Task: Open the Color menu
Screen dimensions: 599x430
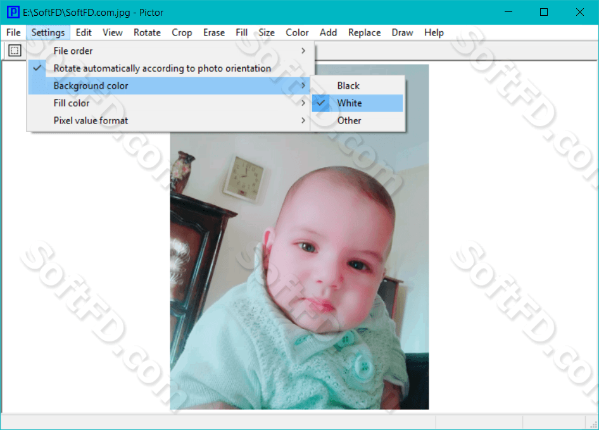Action: tap(297, 32)
